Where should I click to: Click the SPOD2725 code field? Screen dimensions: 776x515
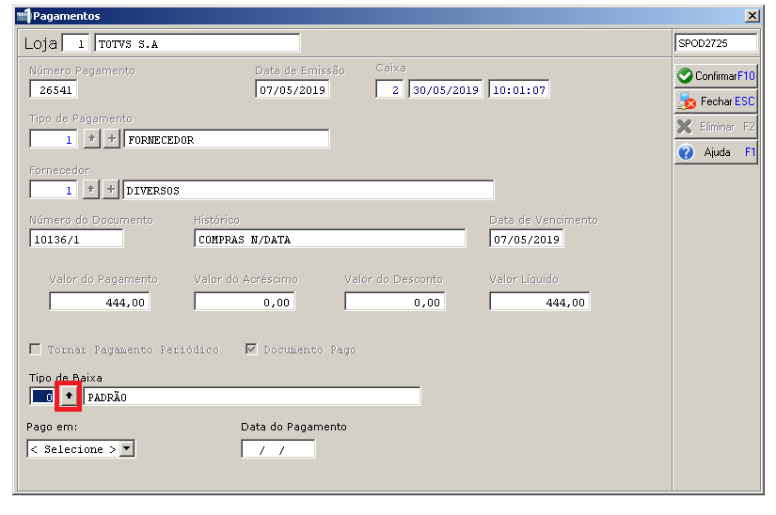click(x=716, y=43)
